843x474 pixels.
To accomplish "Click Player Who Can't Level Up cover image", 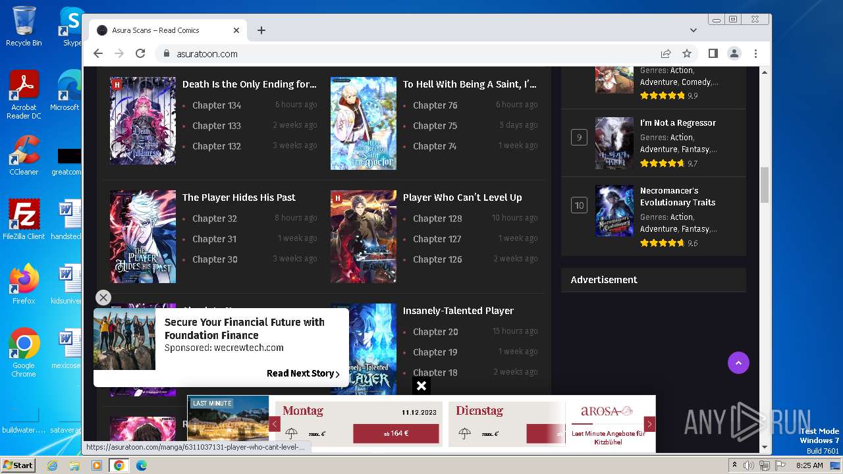I will click(x=364, y=236).
